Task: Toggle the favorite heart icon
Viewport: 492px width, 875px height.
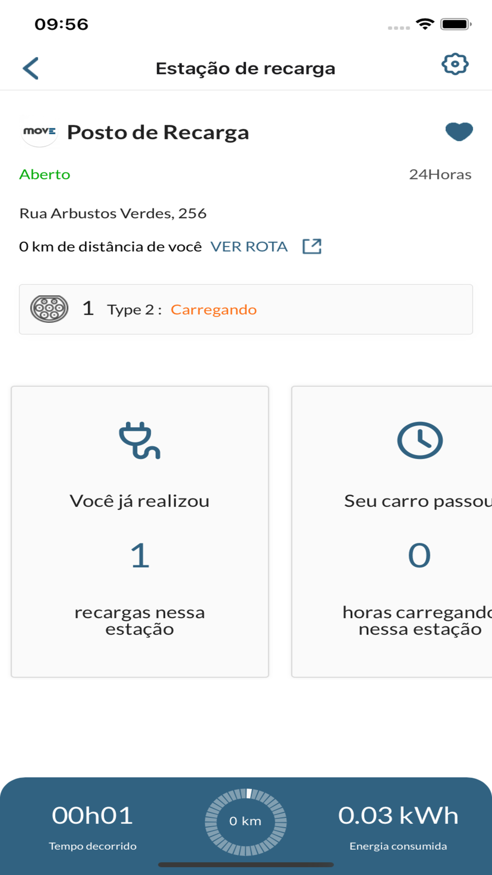Action: pos(459,132)
